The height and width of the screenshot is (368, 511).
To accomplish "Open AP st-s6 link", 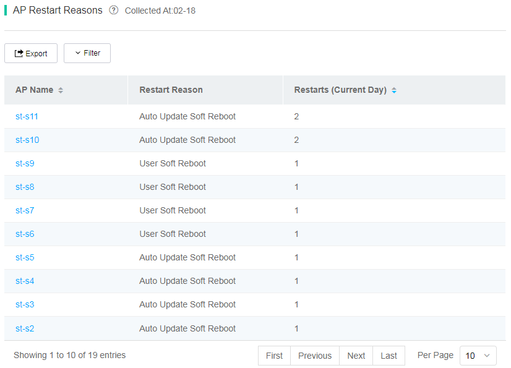I will tap(25, 234).
